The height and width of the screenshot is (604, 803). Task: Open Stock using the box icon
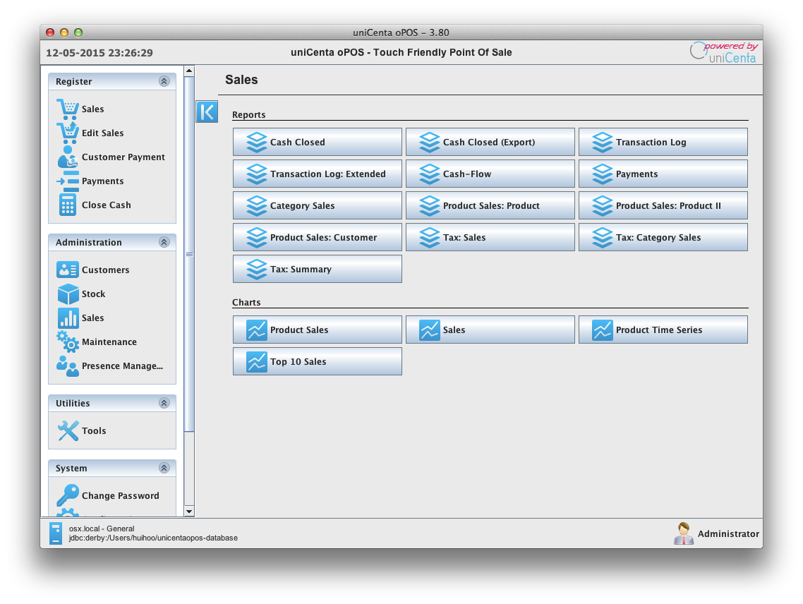point(68,294)
